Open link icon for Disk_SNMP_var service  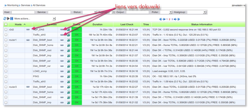coord(62,66)
